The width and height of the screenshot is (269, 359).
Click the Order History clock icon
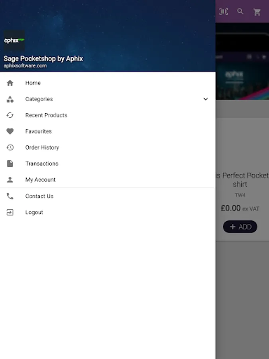click(10, 148)
